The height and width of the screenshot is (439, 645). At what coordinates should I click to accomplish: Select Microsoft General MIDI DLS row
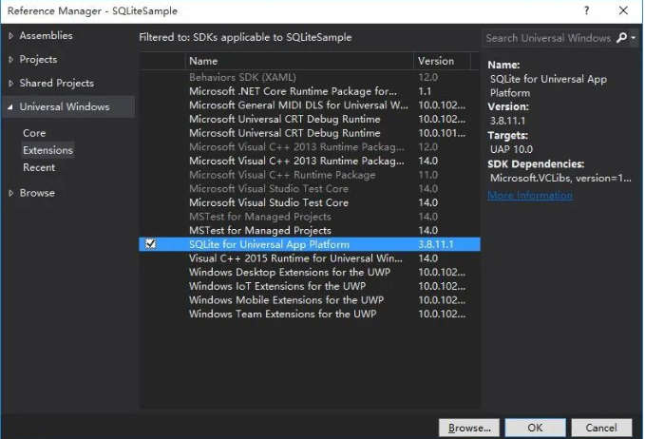coord(310,105)
